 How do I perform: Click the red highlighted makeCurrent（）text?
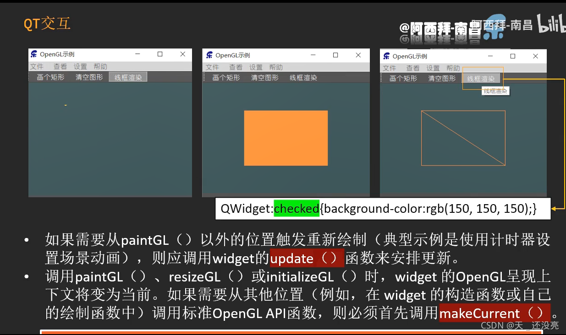494,313
